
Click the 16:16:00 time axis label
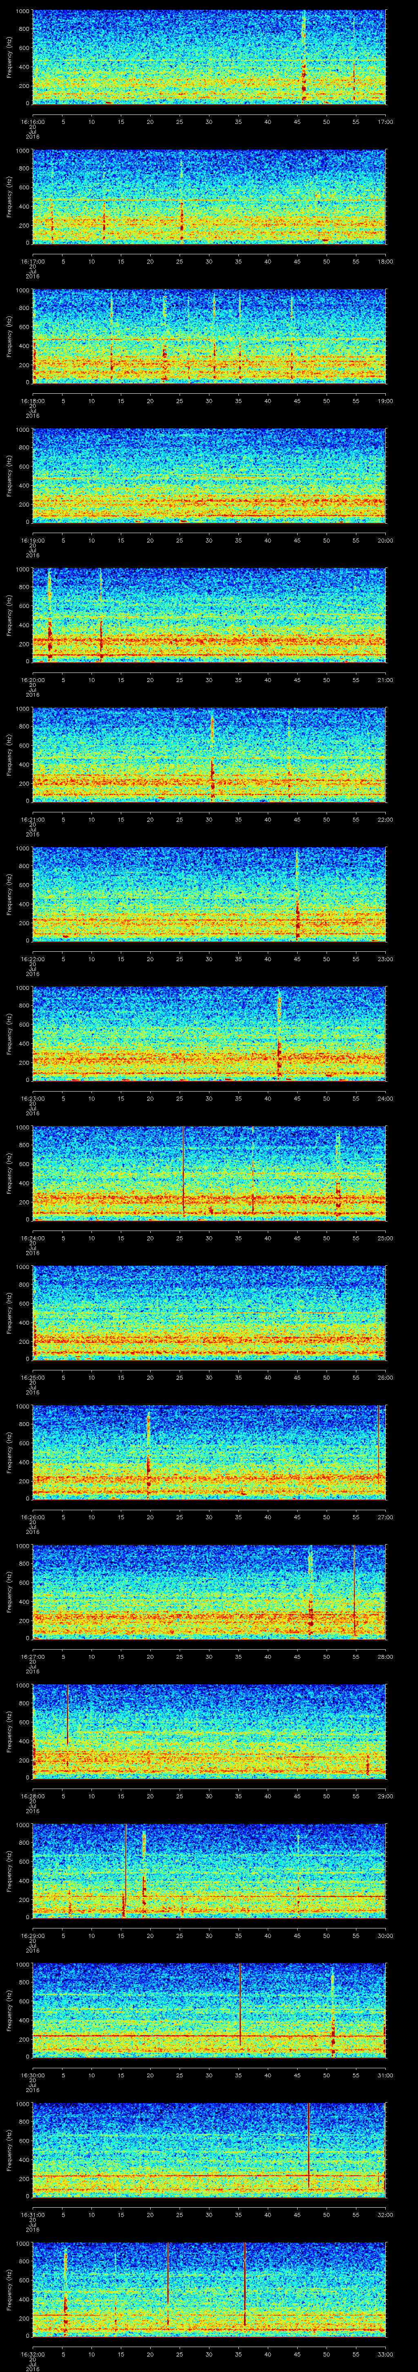click(32, 121)
